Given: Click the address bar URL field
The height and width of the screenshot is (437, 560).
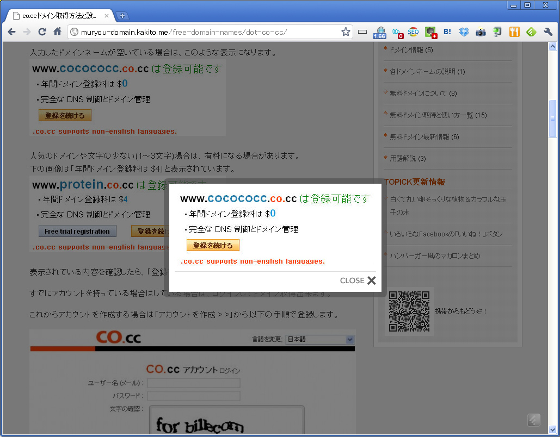Looking at the screenshot, I should tap(207, 32).
